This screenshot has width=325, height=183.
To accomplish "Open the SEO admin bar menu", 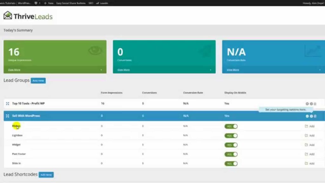I will 90,3.
